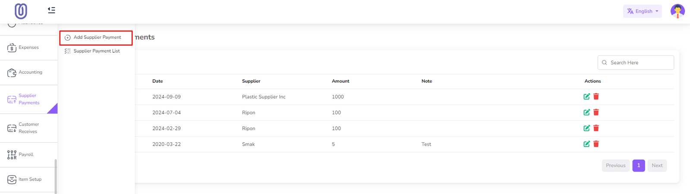Click the Supplier Payments sidebar item
The width and height of the screenshot is (690, 194).
pyautogui.click(x=28, y=99)
